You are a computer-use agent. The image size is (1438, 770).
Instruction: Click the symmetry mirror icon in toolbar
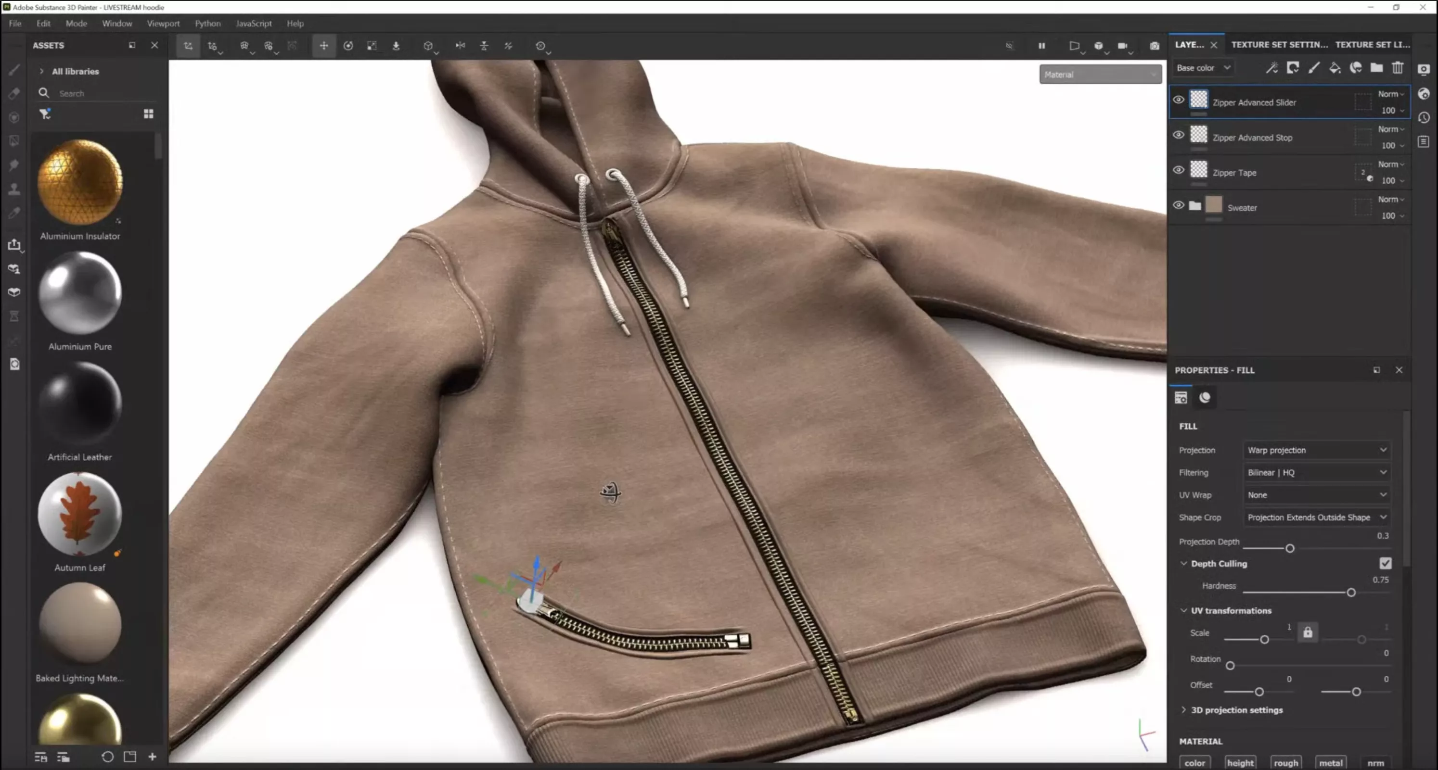tap(460, 46)
